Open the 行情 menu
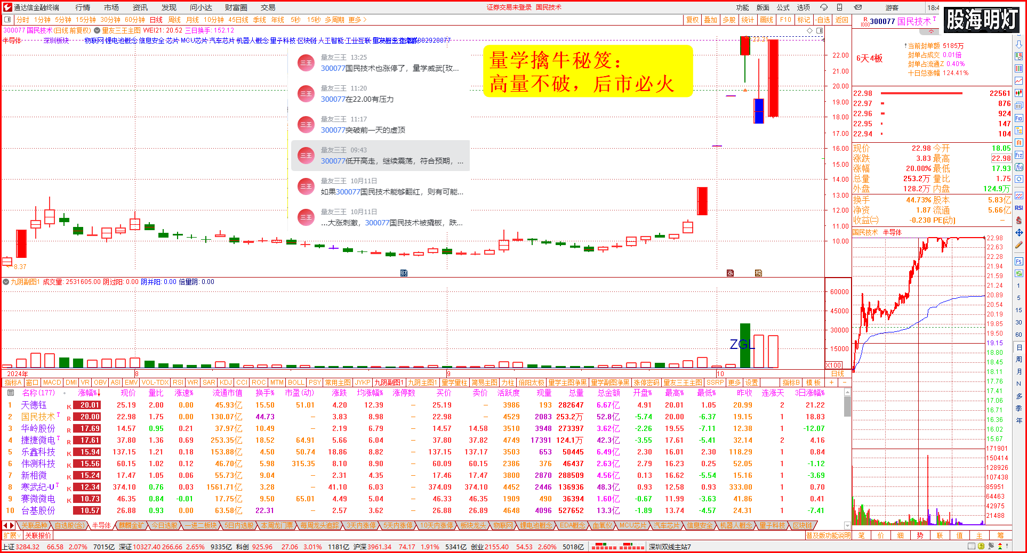 click(83, 7)
